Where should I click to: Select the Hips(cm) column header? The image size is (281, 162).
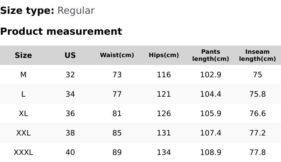click(164, 55)
